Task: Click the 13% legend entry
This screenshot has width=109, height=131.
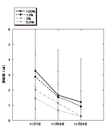Action: pyautogui.click(x=24, y=15)
